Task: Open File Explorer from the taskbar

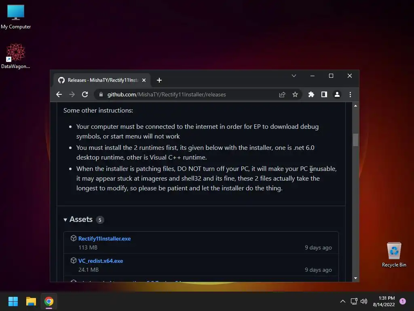Action: 31,301
